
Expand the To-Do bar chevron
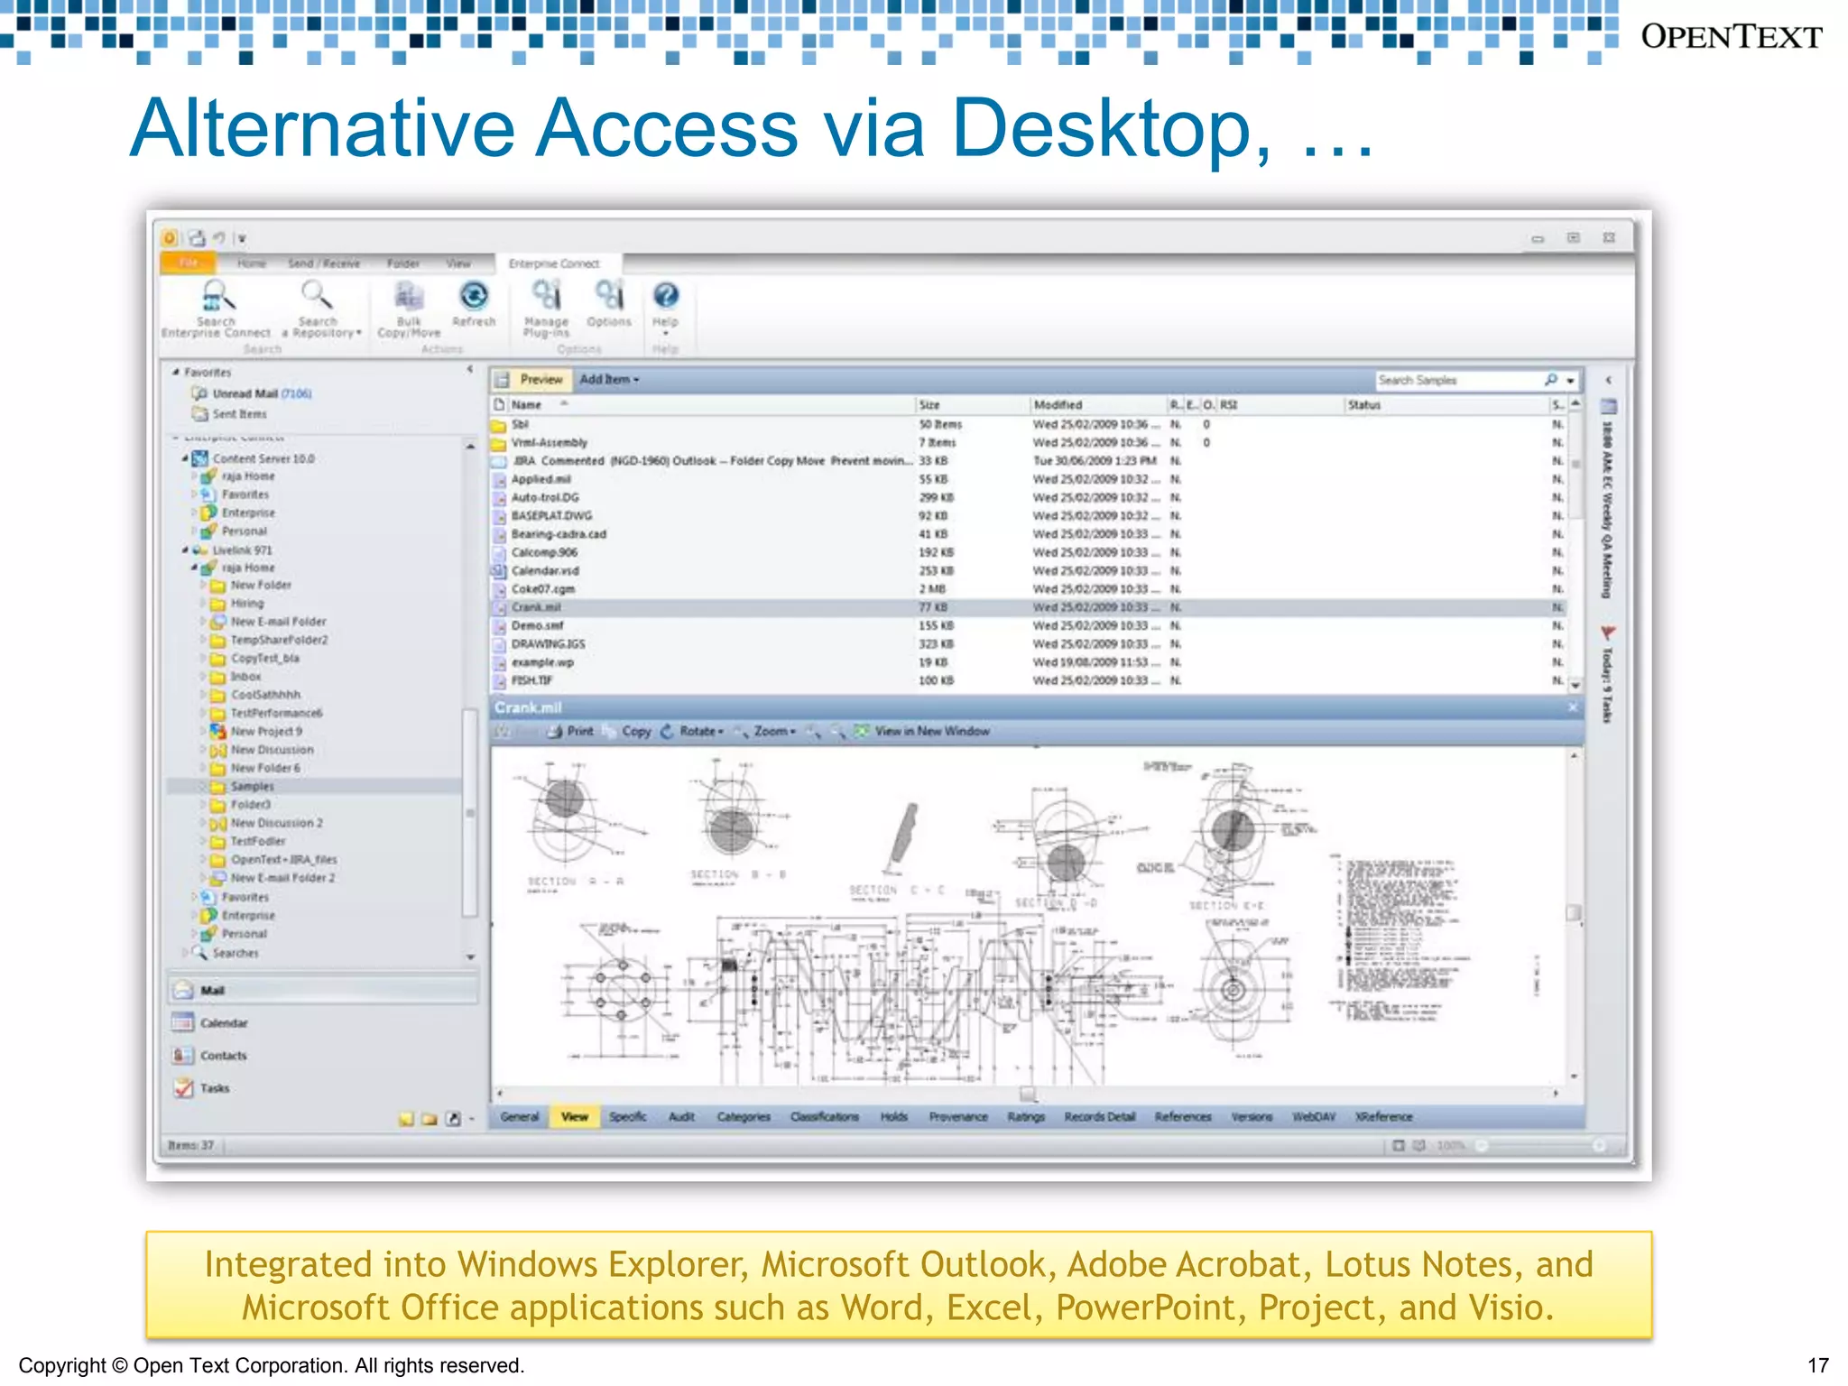coord(1608,380)
